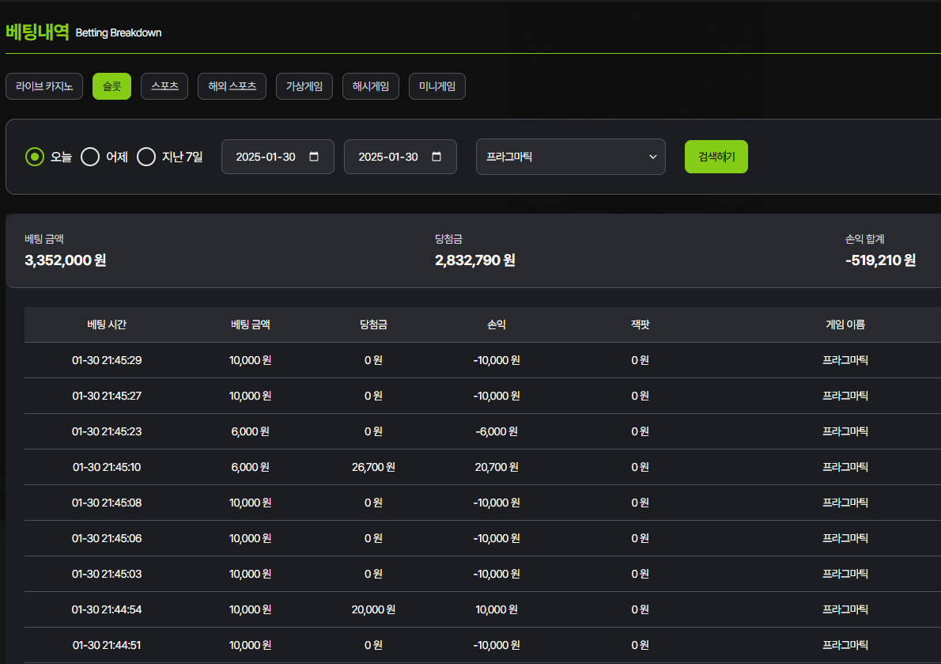Screen dimensions: 941x664
Task: Open calendar icon in start date field
Action: (314, 157)
